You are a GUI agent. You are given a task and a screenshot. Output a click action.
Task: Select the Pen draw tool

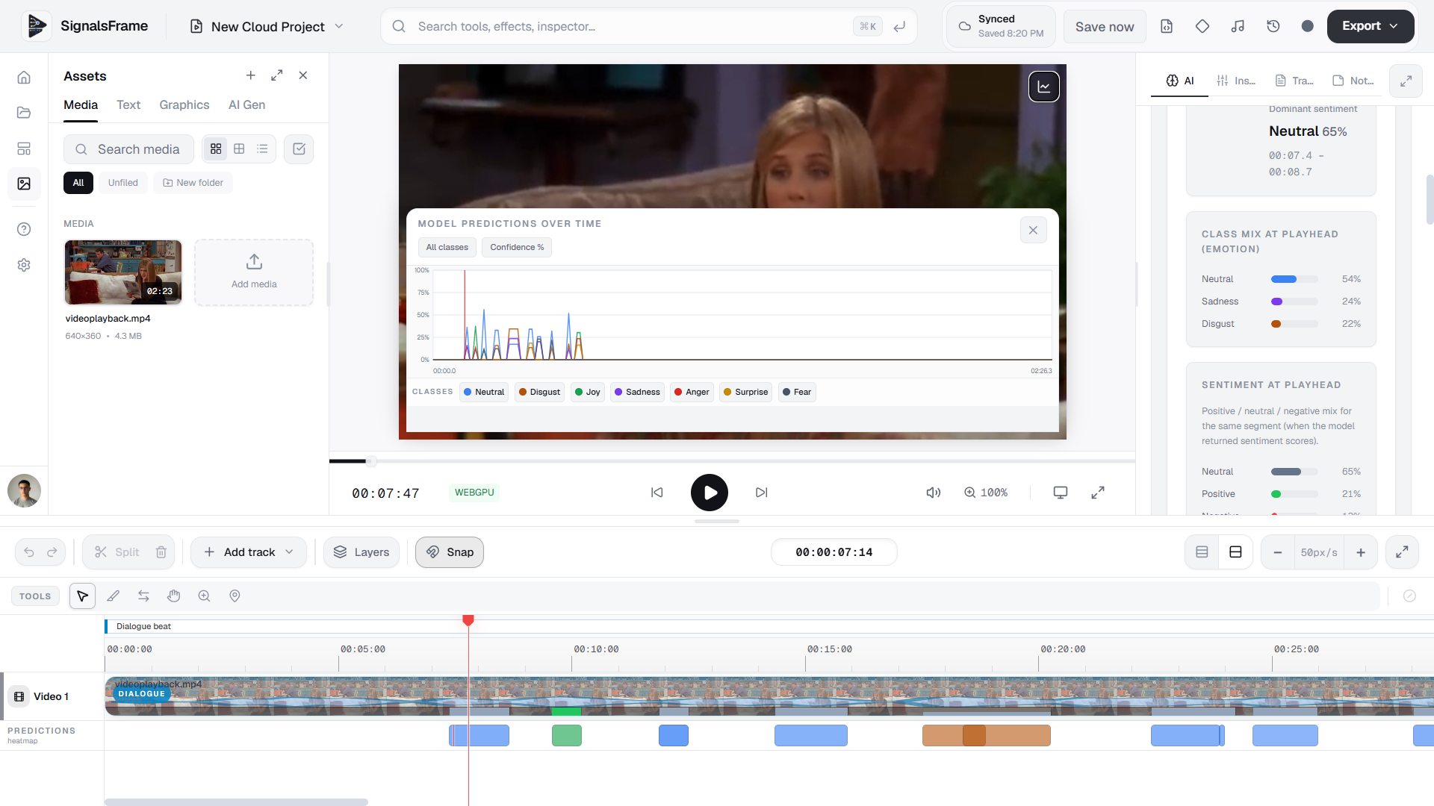[x=114, y=596]
